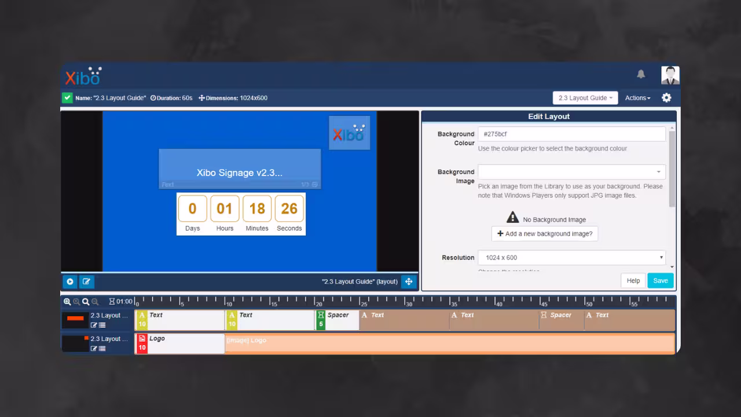Click the edit pencil icon beside the play button
The height and width of the screenshot is (417, 741).
[x=86, y=281]
